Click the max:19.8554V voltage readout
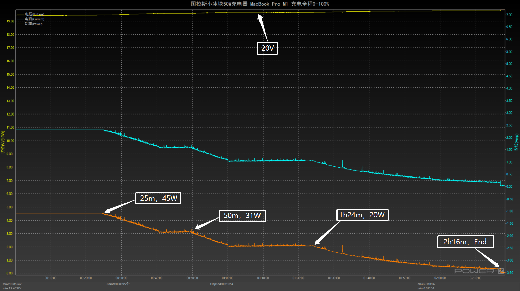Screen dimensions: 520x291 (x=12, y=284)
